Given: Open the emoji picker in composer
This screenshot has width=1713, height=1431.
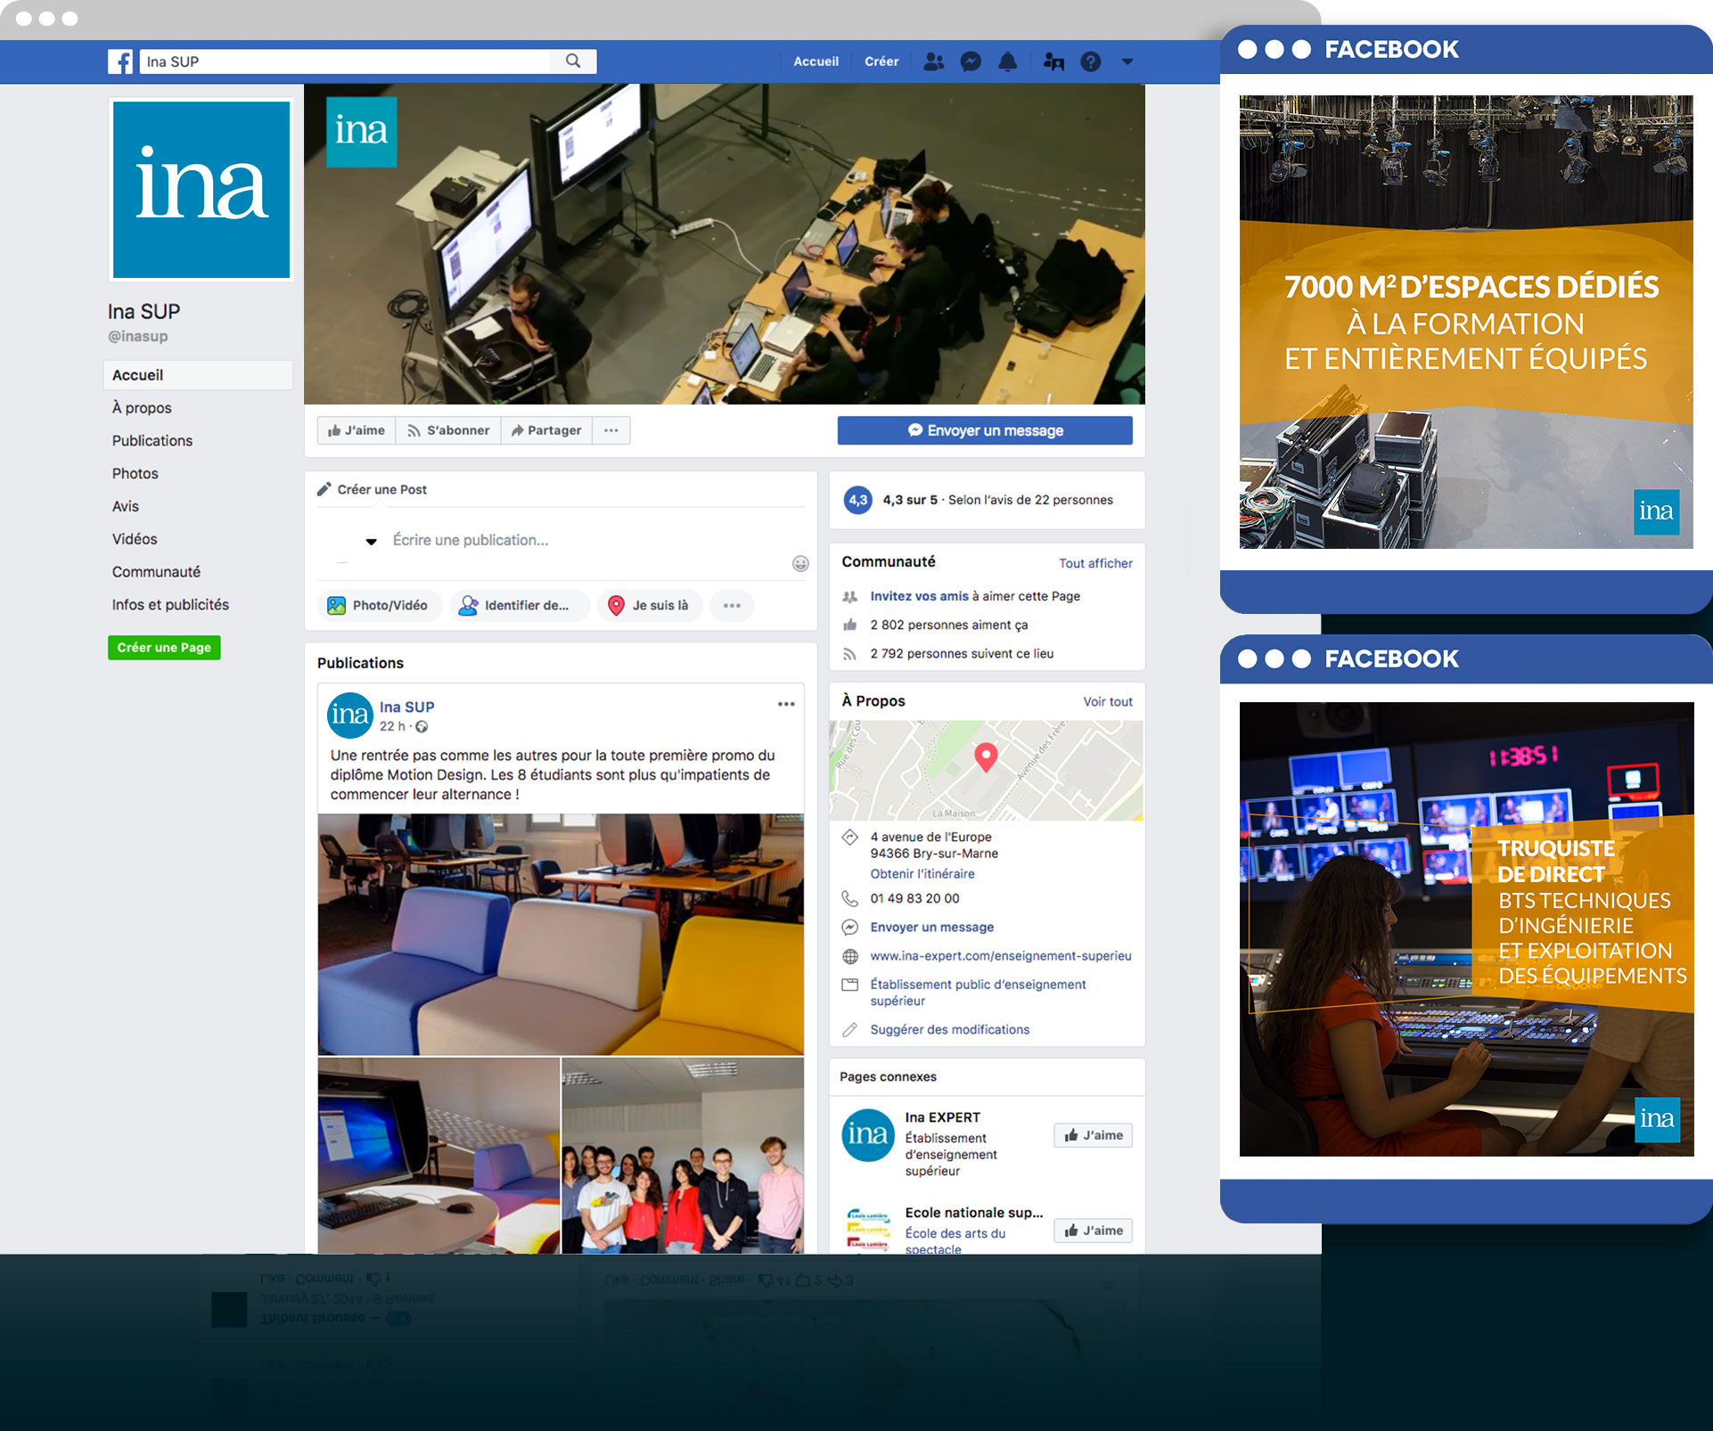Looking at the screenshot, I should (800, 563).
